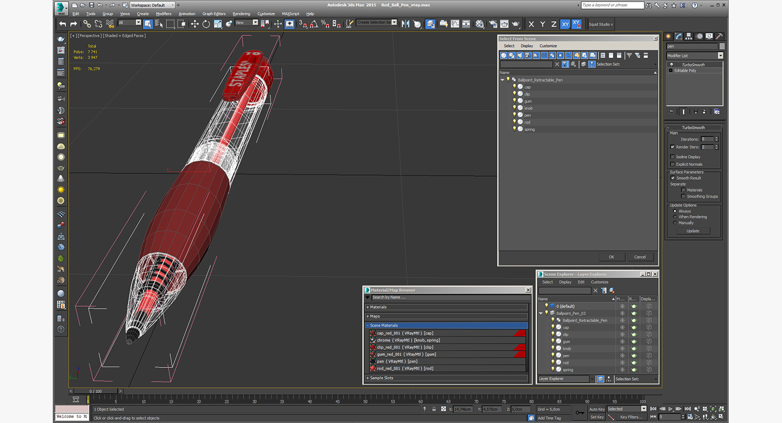Click the Redo arrow in main toolbar

click(73, 24)
